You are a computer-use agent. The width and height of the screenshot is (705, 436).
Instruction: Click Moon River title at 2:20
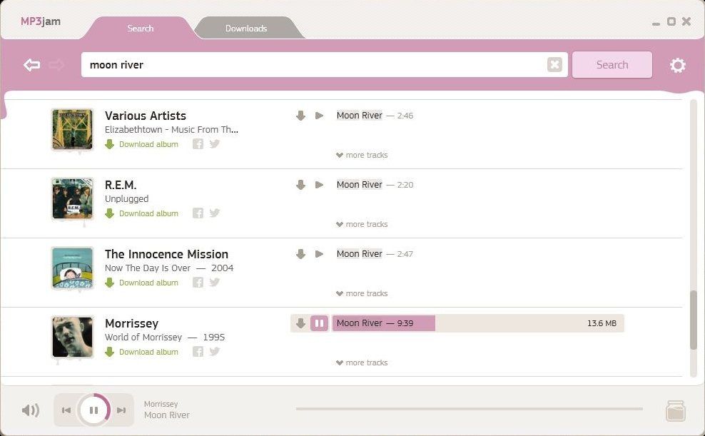(x=359, y=185)
